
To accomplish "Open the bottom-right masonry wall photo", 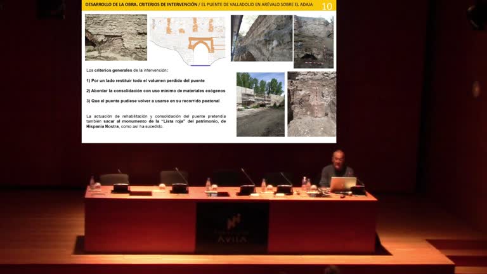I will pyautogui.click(x=311, y=104).
